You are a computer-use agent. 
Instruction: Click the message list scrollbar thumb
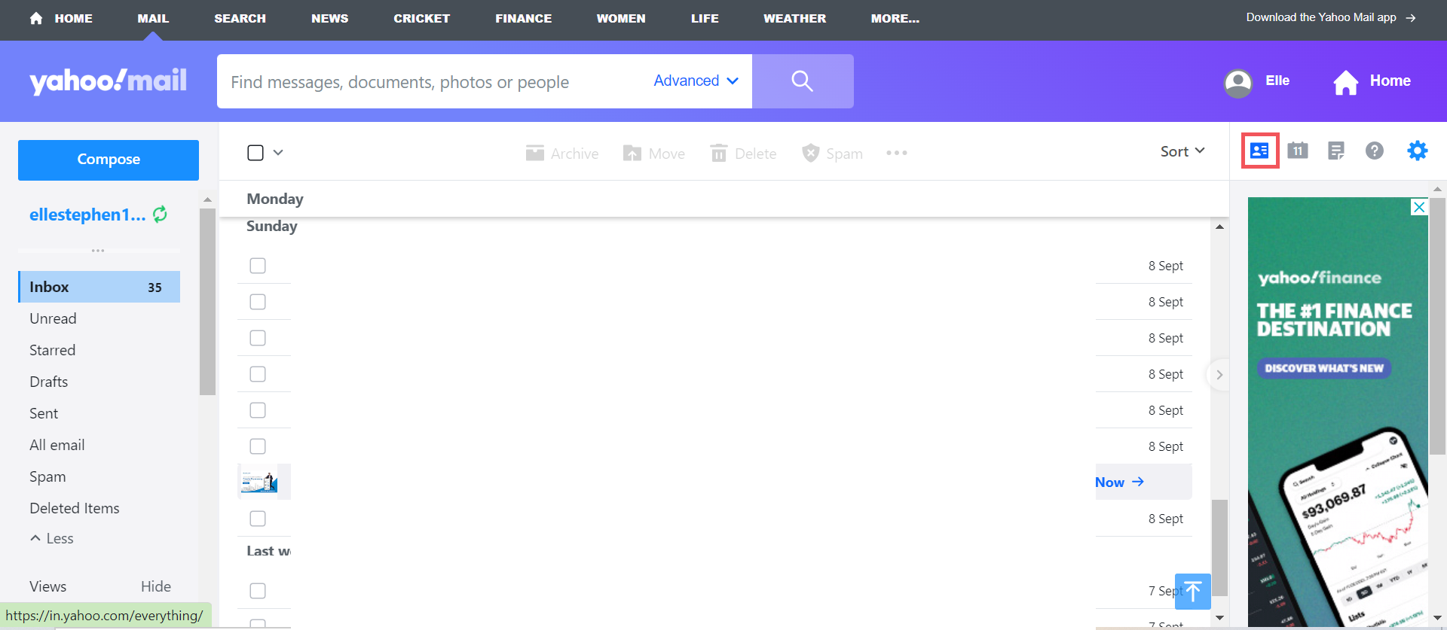(1219, 547)
